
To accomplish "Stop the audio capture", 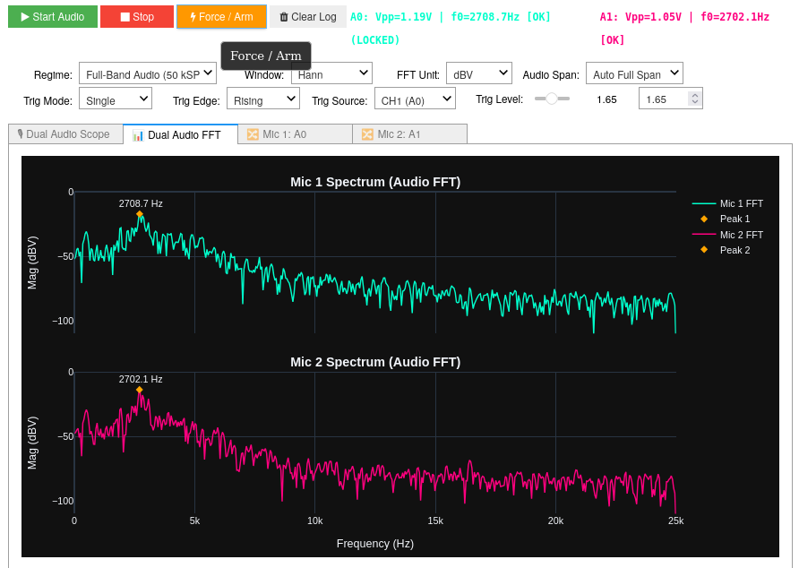I will point(136,17).
